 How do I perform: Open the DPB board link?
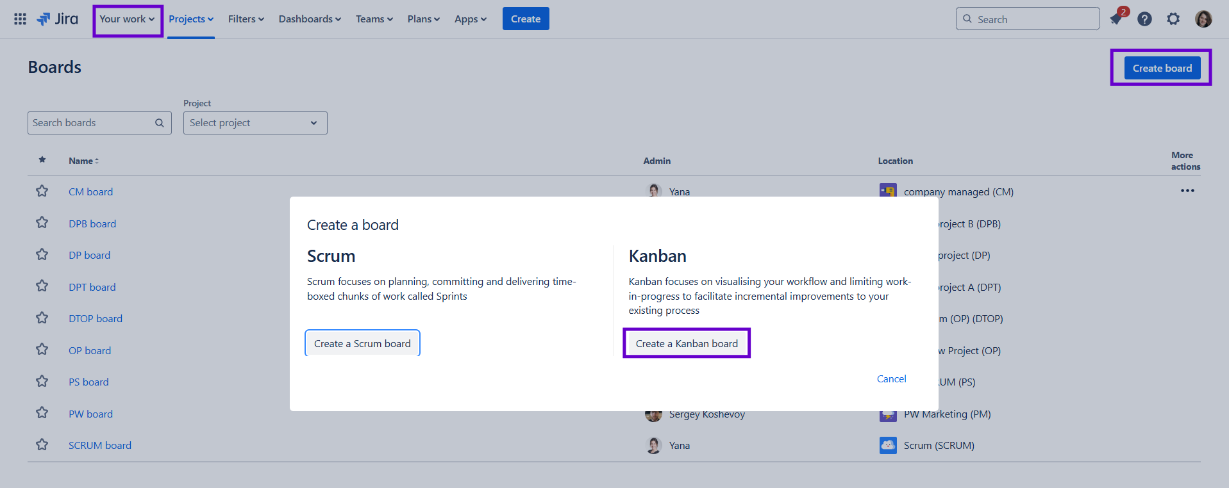(x=92, y=224)
